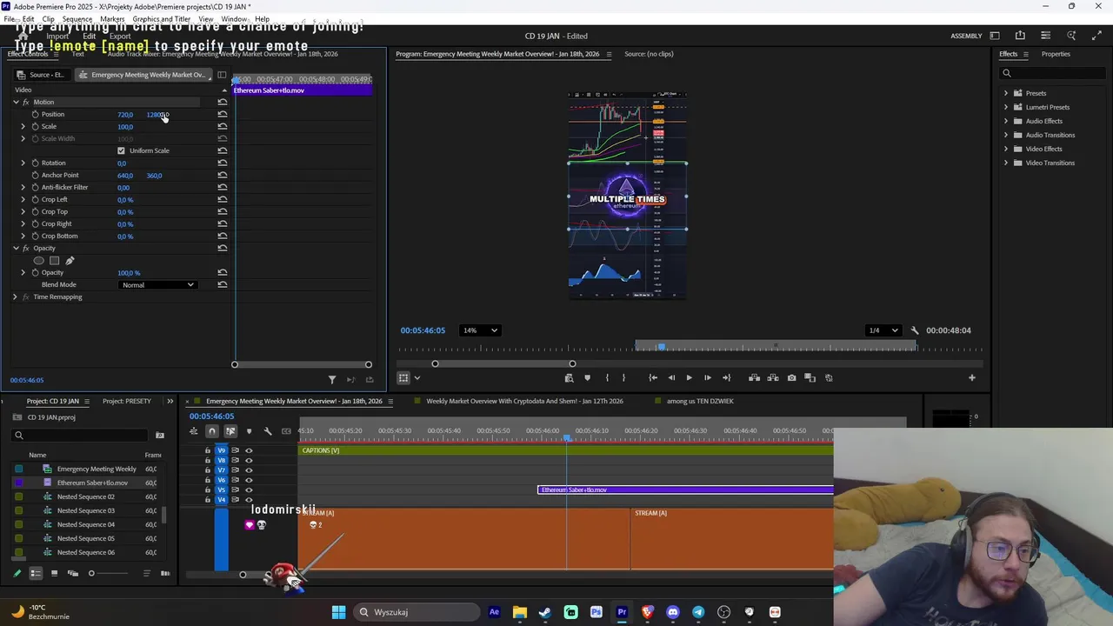This screenshot has width=1113, height=626.
Task: Switch Project panel to freeform view
Action: pos(72,574)
